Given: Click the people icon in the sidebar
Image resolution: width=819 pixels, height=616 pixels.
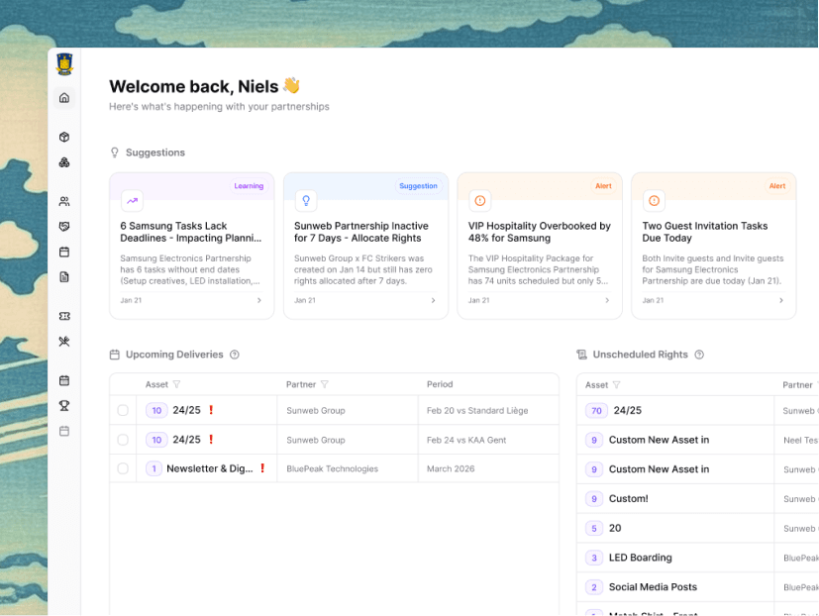Looking at the screenshot, I should [x=63, y=200].
